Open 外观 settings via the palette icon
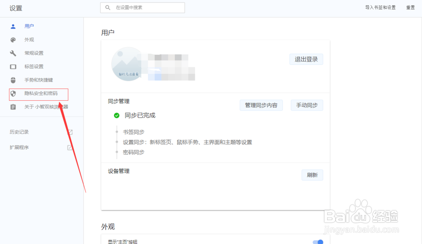The height and width of the screenshot is (244, 422). pyautogui.click(x=13, y=39)
